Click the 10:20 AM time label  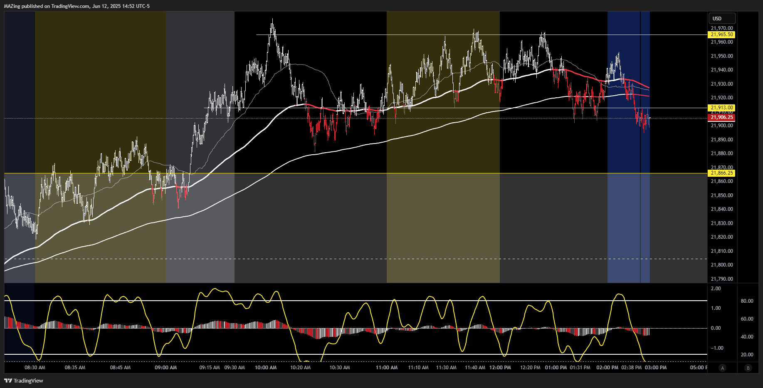(300, 368)
